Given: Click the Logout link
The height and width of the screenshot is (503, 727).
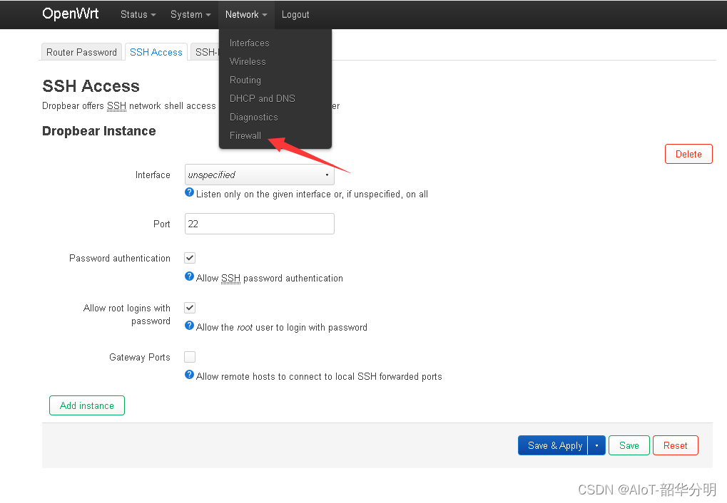Looking at the screenshot, I should [x=295, y=14].
